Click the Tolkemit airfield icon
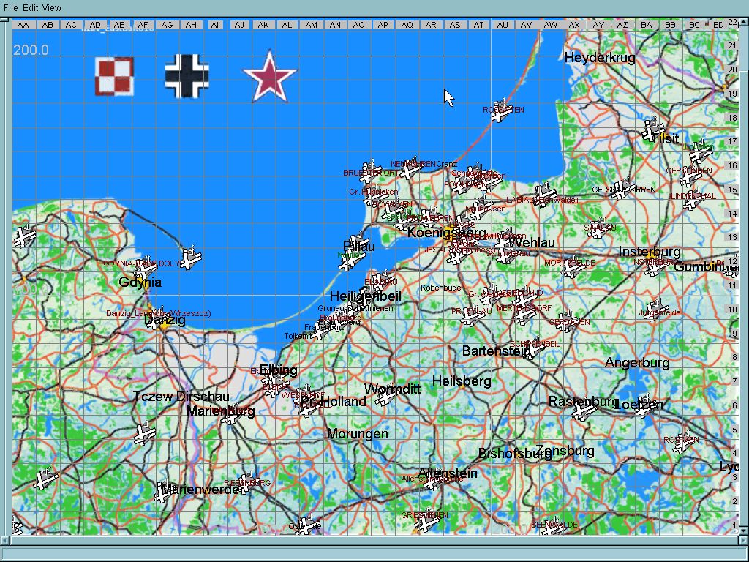This screenshot has height=562, width=749. click(319, 330)
